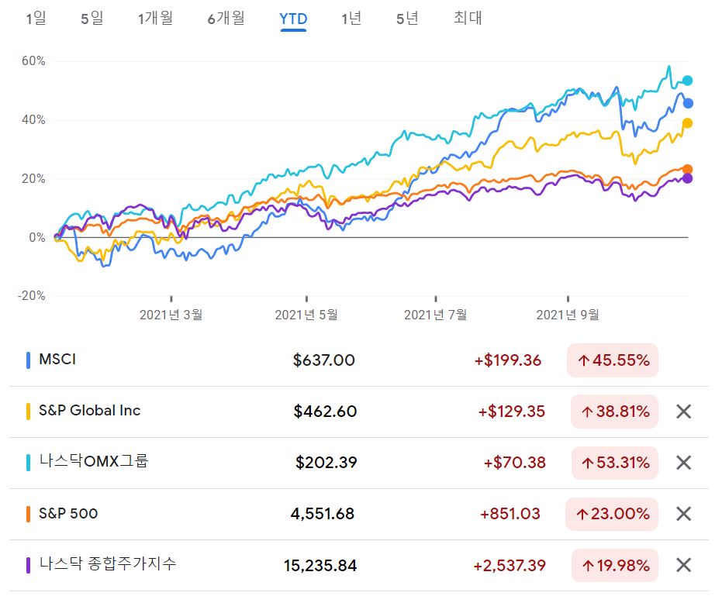Click the 4,551.68 index value
The image size is (722, 596).
pyautogui.click(x=323, y=514)
